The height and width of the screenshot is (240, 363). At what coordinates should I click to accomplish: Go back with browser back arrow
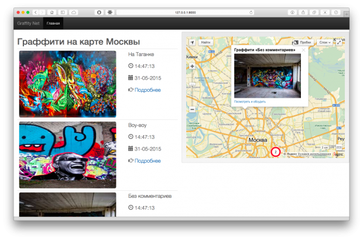[35, 12]
